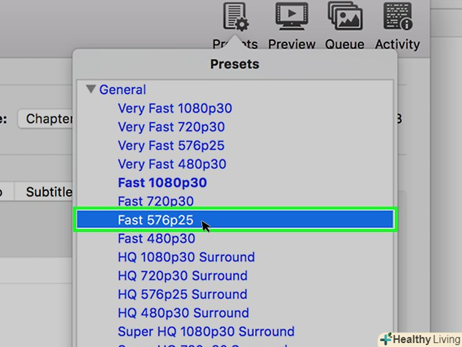The image size is (462, 347).
Task: Select HQ 480p30 Surround preset
Action: [183, 313]
